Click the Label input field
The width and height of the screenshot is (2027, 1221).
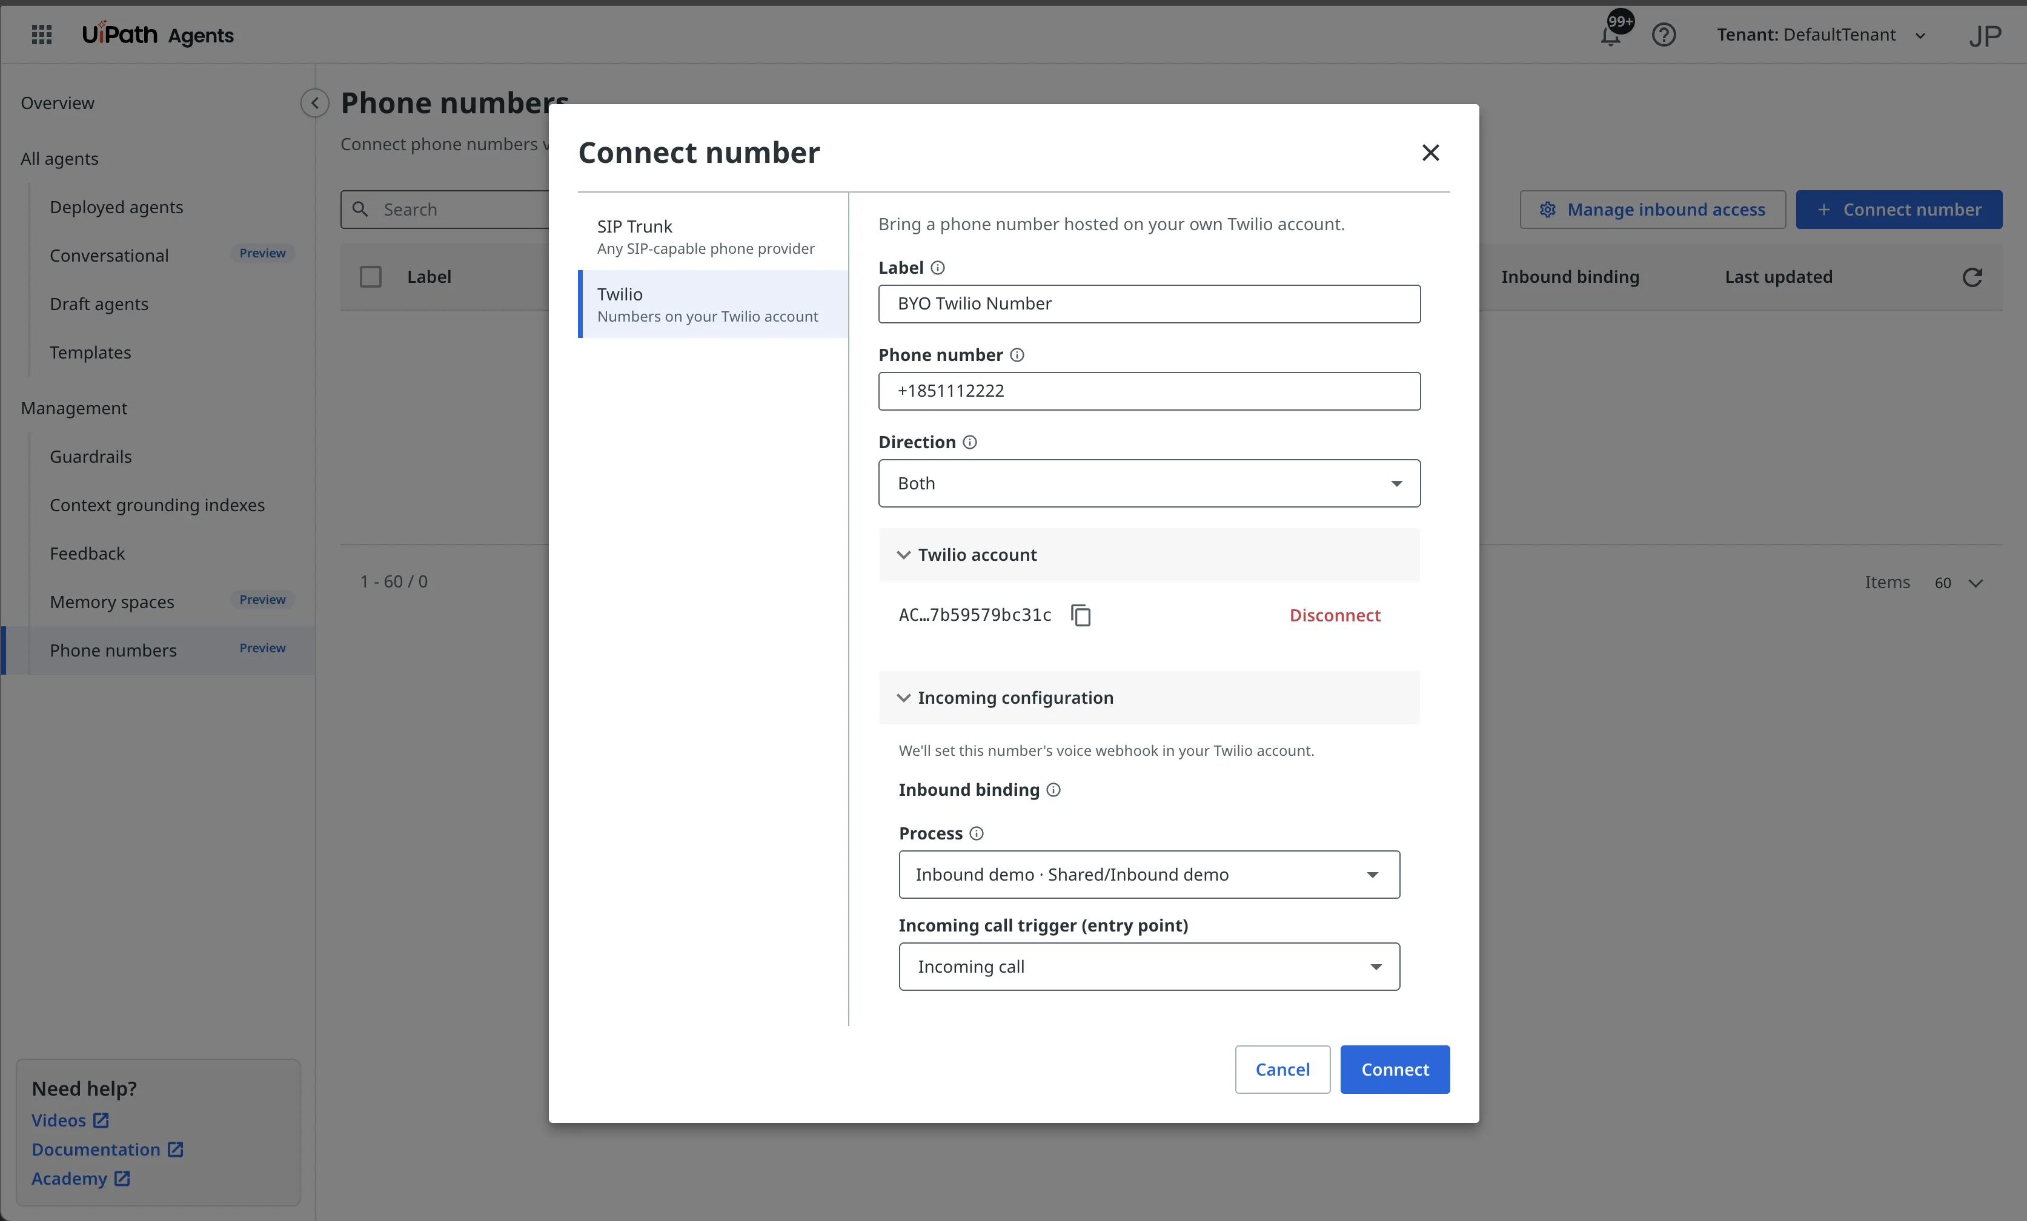(x=1149, y=304)
